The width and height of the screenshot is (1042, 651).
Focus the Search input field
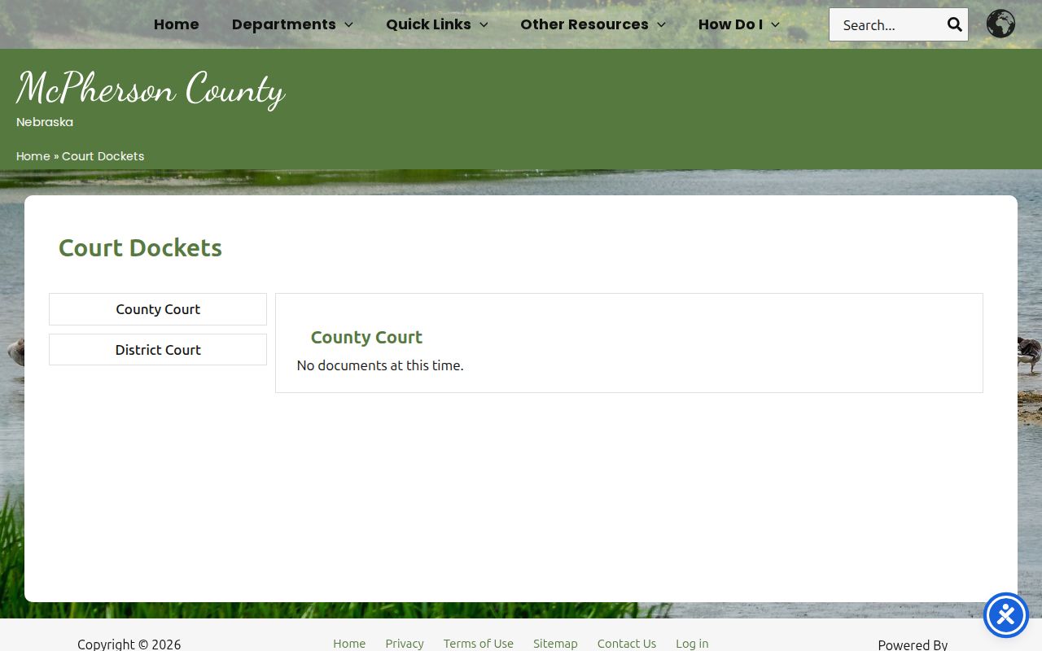(887, 24)
